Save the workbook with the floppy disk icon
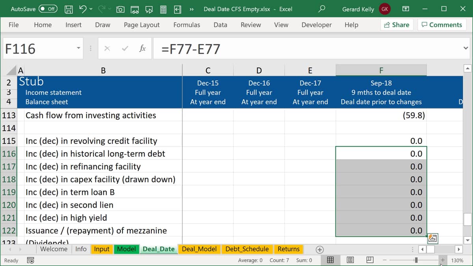The image size is (473, 266). pyautogui.click(x=69, y=9)
